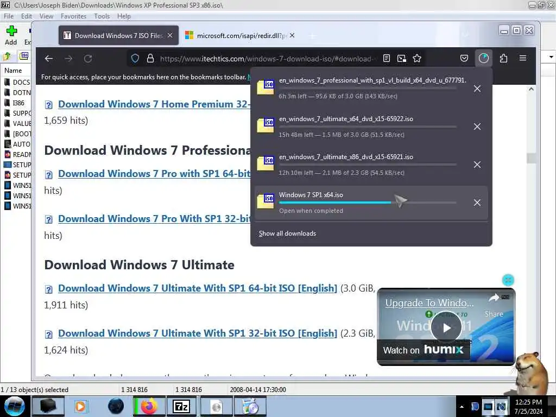Open 7-Zip Edit menu
The width and height of the screenshot is (556, 417).
click(x=26, y=16)
